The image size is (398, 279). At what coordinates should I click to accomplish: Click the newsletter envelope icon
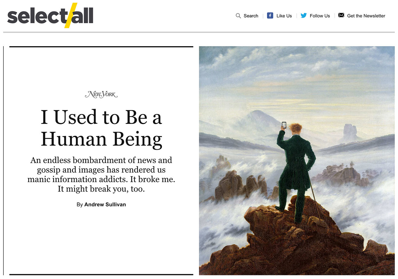341,15
